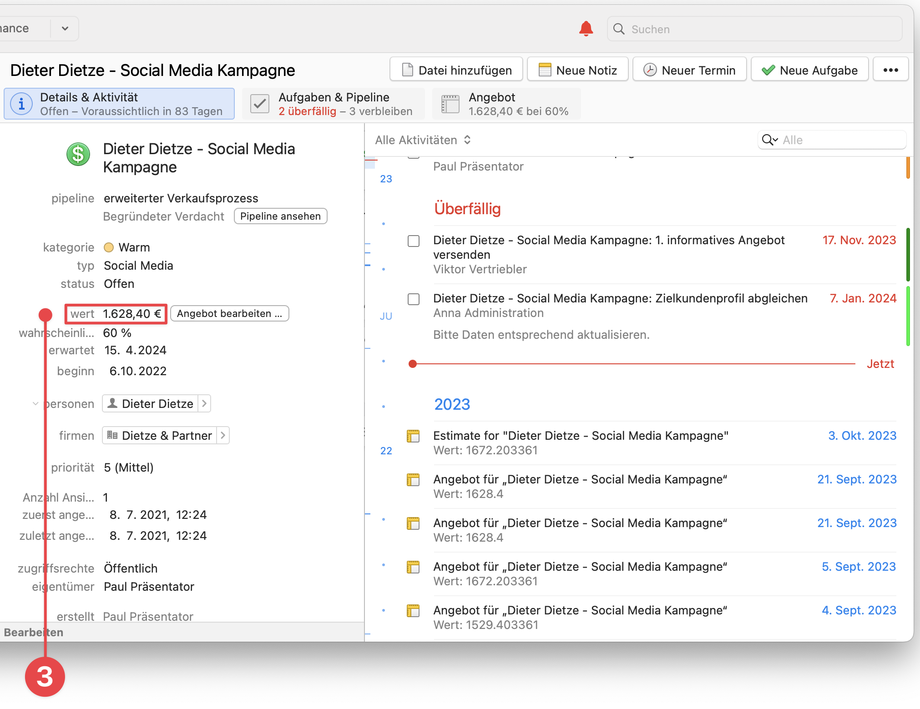Click the three-dots more actions button

click(x=890, y=70)
